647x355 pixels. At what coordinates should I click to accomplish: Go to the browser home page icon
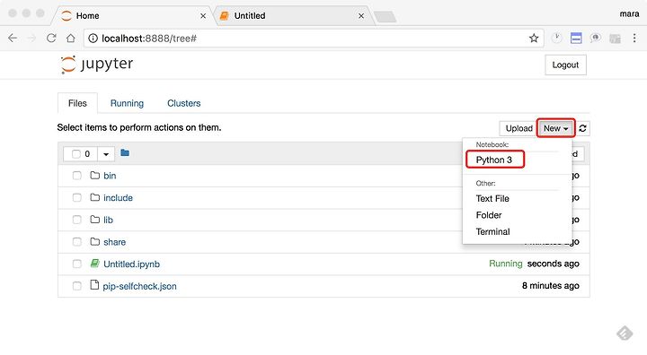tap(71, 39)
